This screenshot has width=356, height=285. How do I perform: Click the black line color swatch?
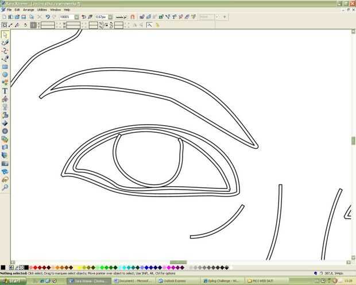coord(3,268)
